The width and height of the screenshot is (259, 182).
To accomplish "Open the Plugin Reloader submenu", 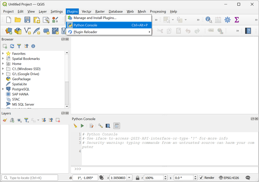I will coord(109,32).
